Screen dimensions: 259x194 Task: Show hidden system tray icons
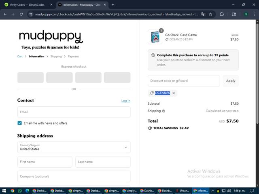213,191
